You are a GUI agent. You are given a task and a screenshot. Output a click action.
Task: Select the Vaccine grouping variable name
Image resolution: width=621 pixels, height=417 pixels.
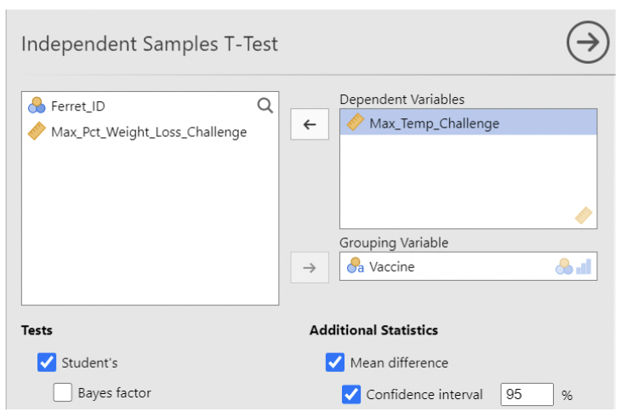pyautogui.click(x=392, y=266)
